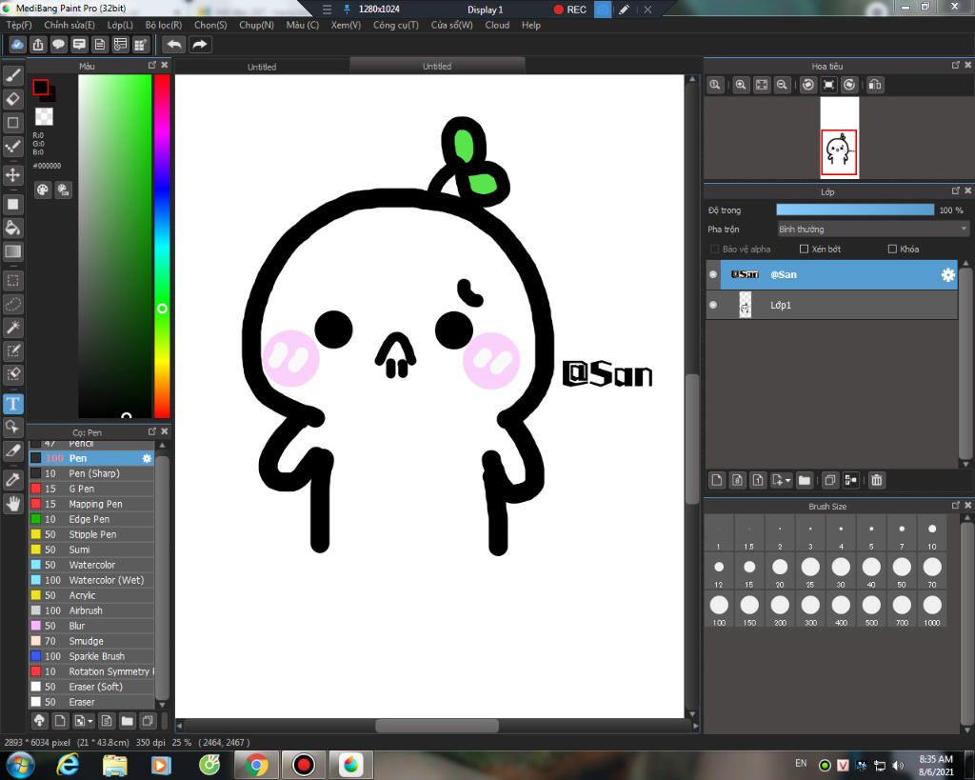The height and width of the screenshot is (780, 975).
Task: Open File Explorer from the taskbar
Action: 114,765
